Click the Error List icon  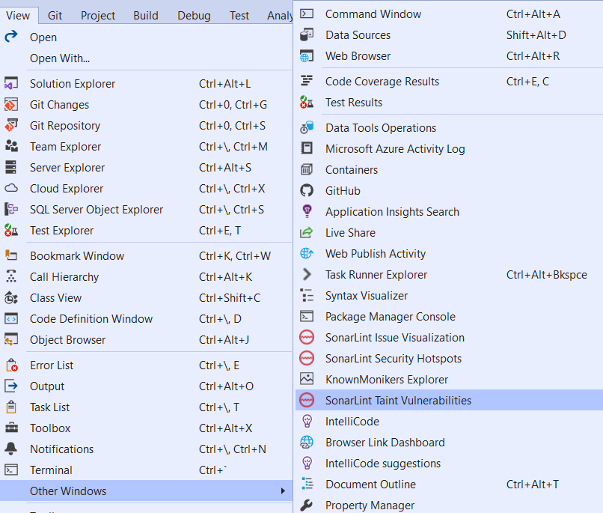click(10, 365)
